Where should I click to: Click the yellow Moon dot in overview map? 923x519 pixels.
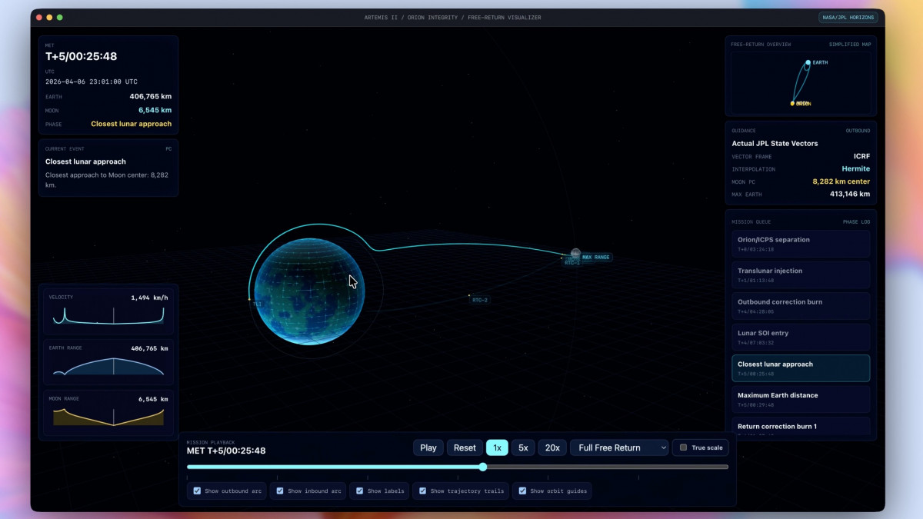click(x=792, y=103)
